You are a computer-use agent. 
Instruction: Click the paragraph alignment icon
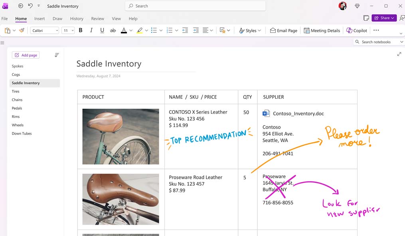(205, 30)
